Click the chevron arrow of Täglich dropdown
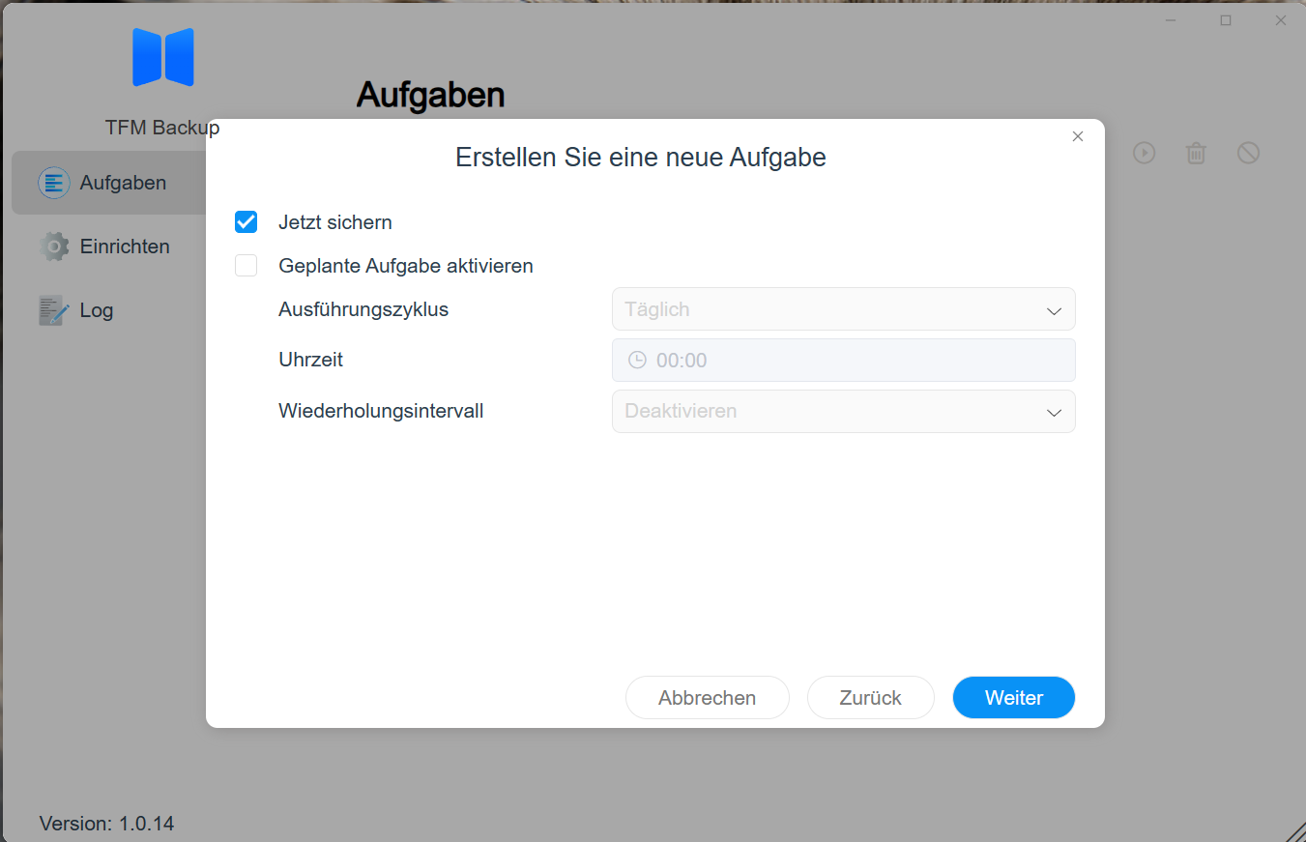The height and width of the screenshot is (842, 1306). 1054,310
